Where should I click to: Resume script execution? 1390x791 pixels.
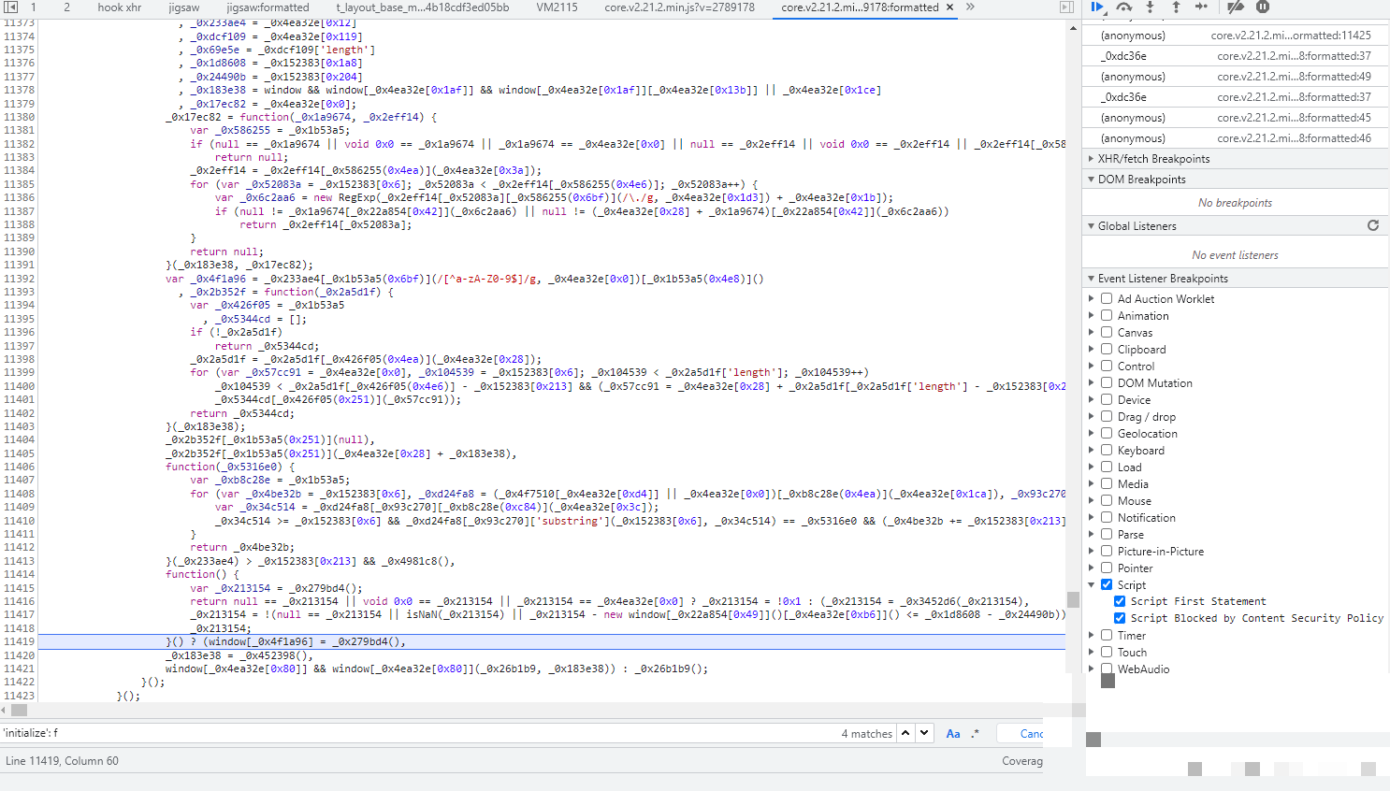[x=1098, y=7]
